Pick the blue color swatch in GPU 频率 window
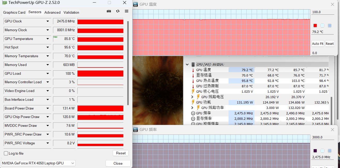Screen dimensions: 340x168 click(x=329, y=151)
